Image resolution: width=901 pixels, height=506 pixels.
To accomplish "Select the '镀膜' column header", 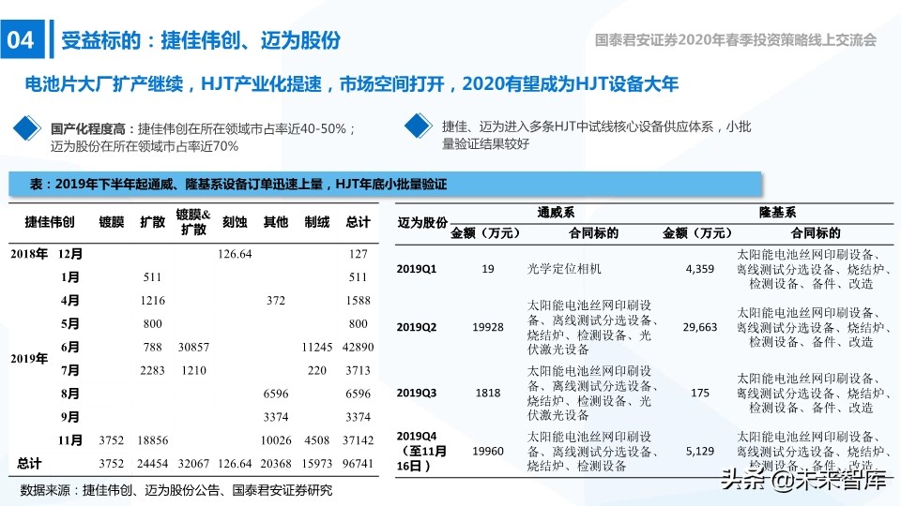I will pyautogui.click(x=112, y=222).
